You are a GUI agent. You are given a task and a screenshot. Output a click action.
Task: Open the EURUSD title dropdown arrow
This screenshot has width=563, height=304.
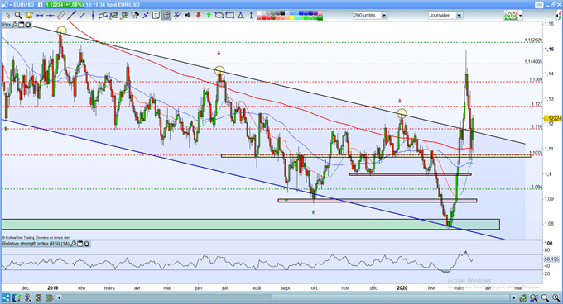11,5
